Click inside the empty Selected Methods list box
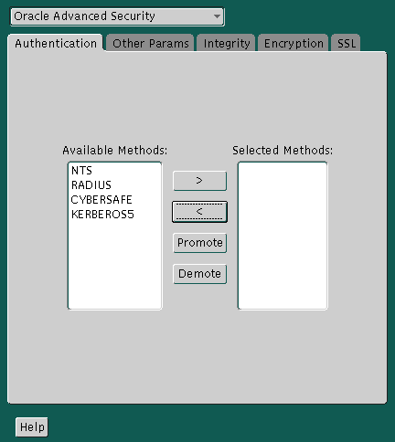This screenshot has height=442, width=395. 283,236
